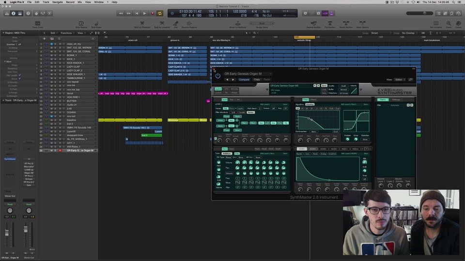Viewport: 465px width, 261px height.
Task: Switch to Osc2 tab in SynthMaster
Action: pyautogui.click(x=232, y=149)
